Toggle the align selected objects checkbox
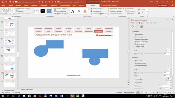 [16, 2]
